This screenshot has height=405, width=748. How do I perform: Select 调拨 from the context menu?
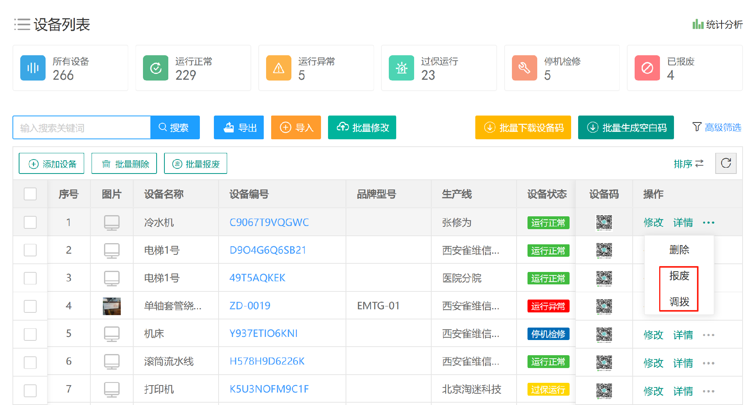[x=679, y=302]
